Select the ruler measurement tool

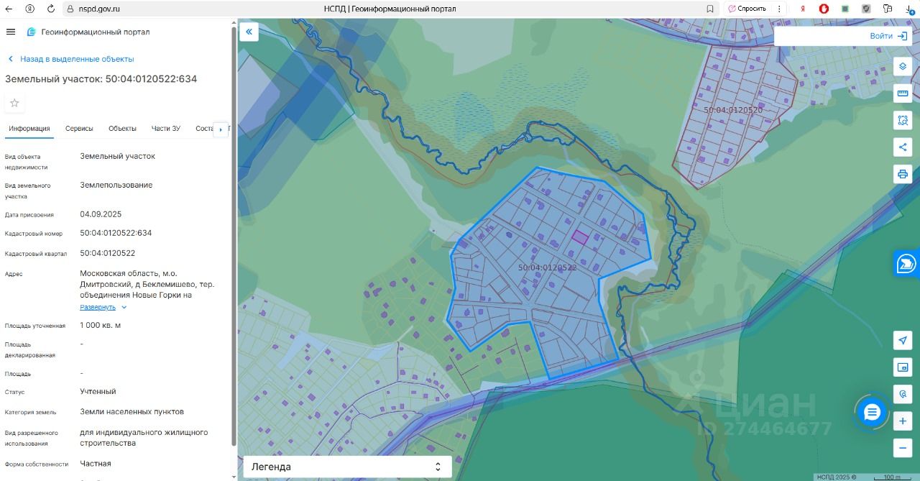903,93
